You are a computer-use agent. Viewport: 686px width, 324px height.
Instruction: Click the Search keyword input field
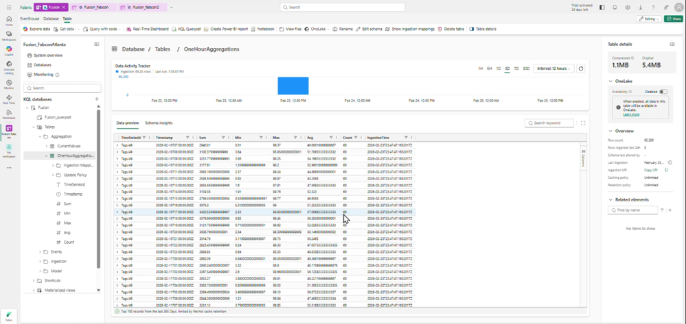(x=549, y=123)
